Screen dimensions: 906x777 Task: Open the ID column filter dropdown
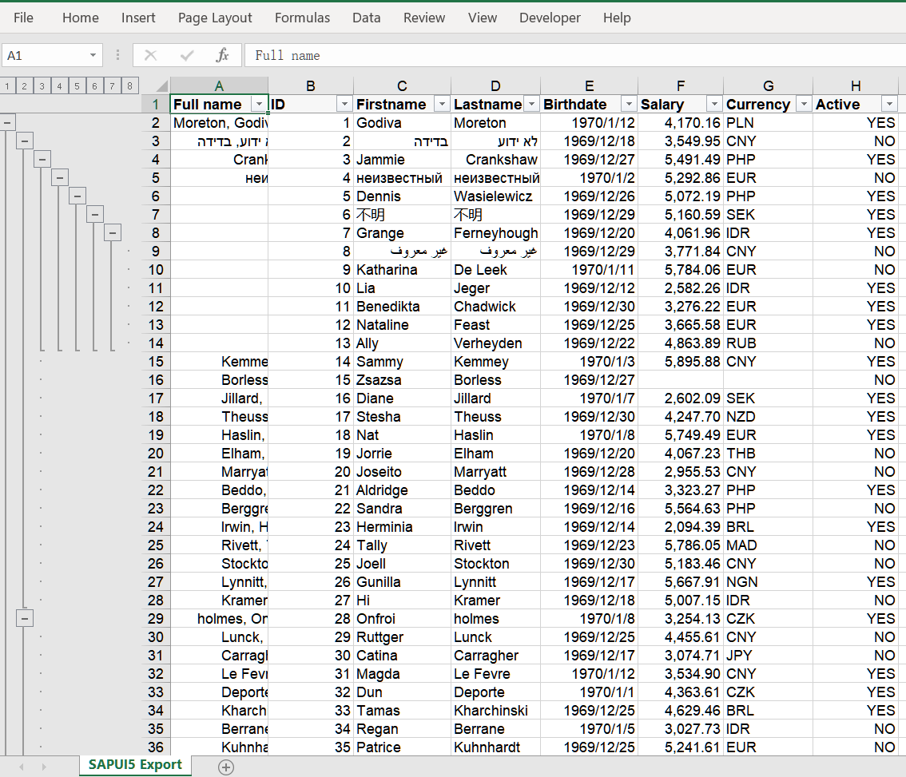pos(344,104)
